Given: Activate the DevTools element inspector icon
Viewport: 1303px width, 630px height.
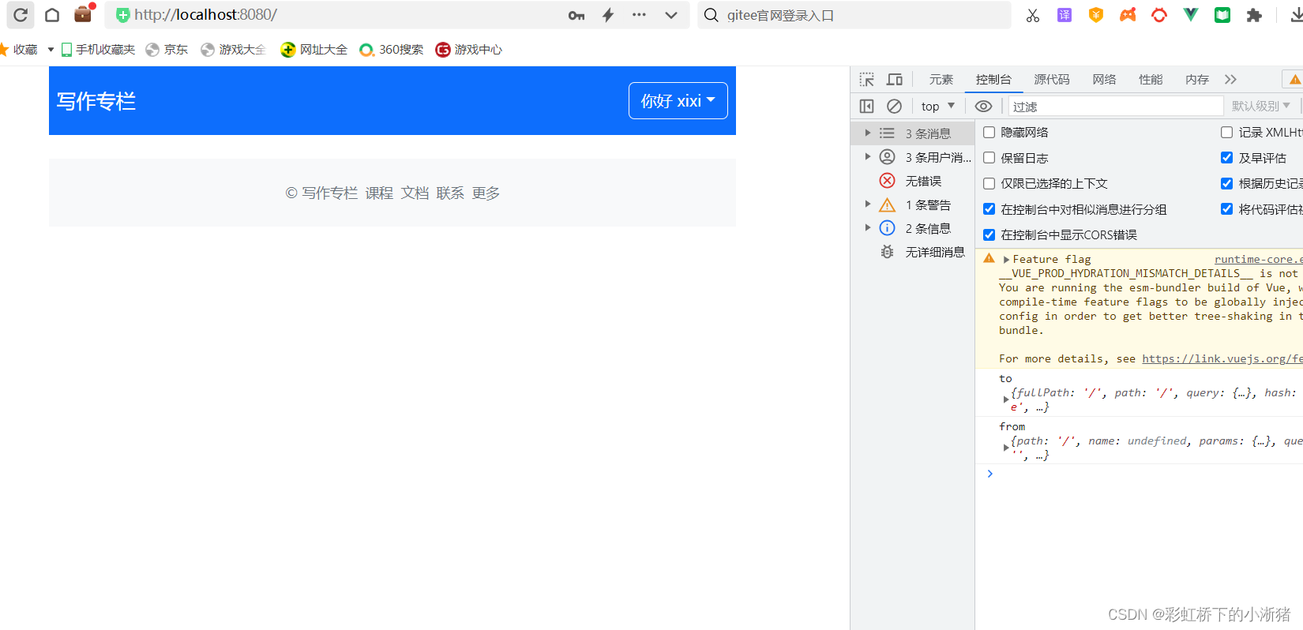Looking at the screenshot, I should click(x=867, y=80).
